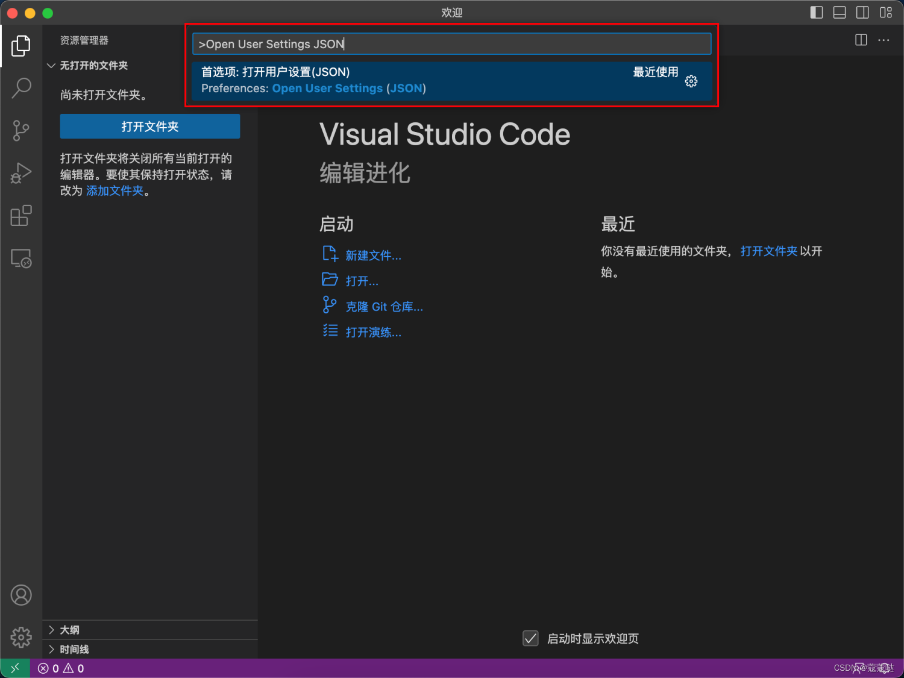
Task: Maximize the window with green button
Action: 48,13
